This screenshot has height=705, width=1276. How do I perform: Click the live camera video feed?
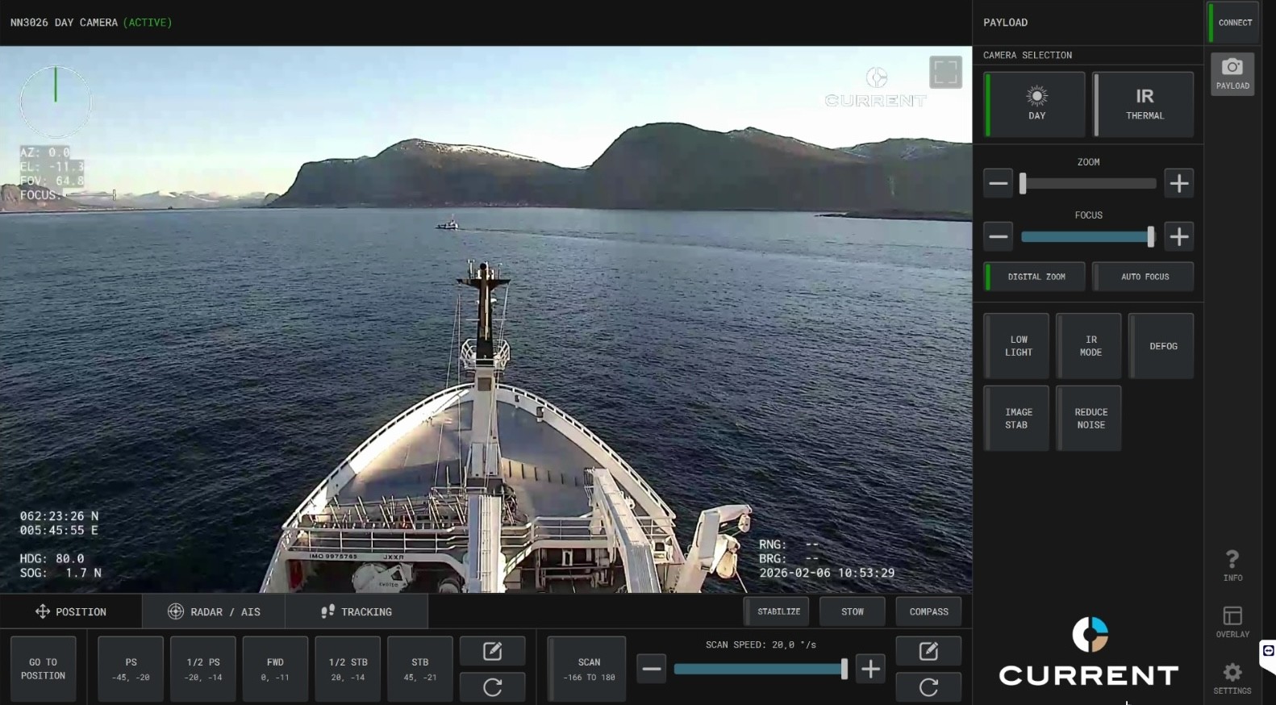pos(486,319)
